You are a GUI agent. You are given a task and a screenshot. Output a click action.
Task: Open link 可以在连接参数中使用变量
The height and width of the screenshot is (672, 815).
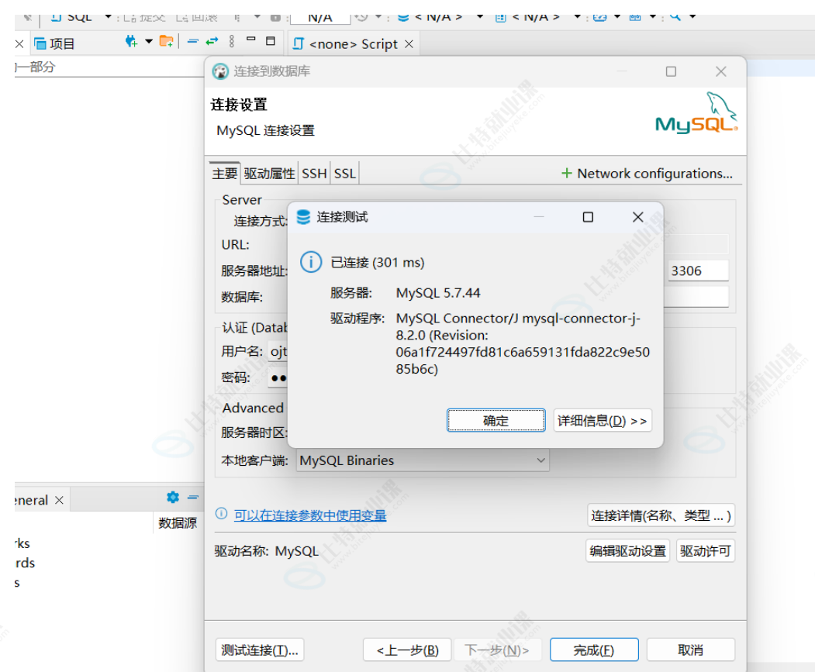tap(310, 515)
